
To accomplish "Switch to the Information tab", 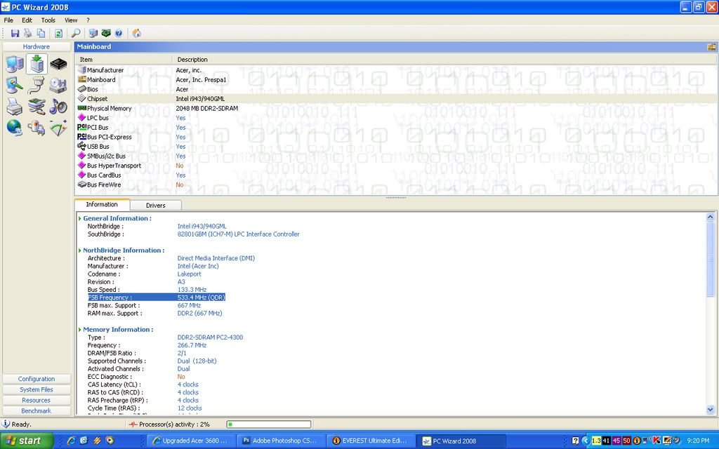I will point(102,204).
